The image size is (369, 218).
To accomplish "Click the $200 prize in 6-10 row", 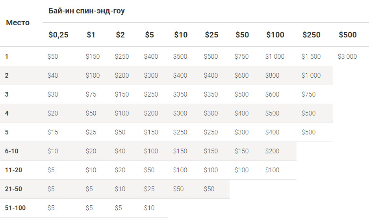I will tap(272, 151).
